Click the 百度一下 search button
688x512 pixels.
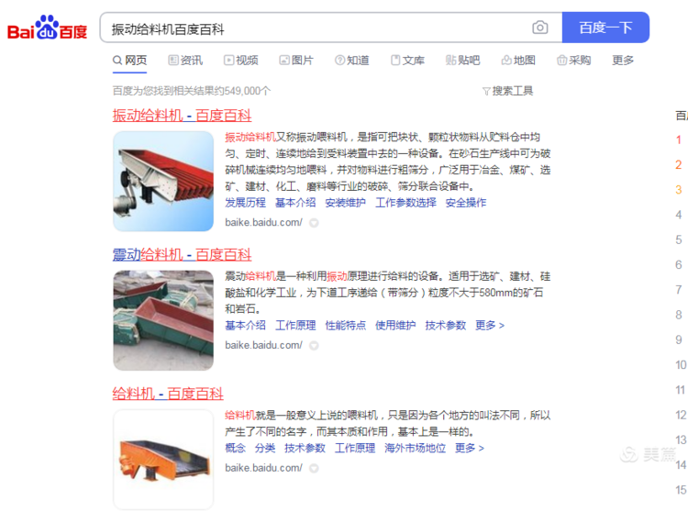point(605,28)
